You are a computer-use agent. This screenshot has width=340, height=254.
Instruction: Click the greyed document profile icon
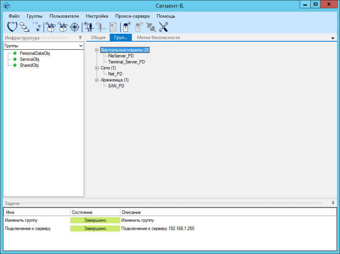point(113,27)
